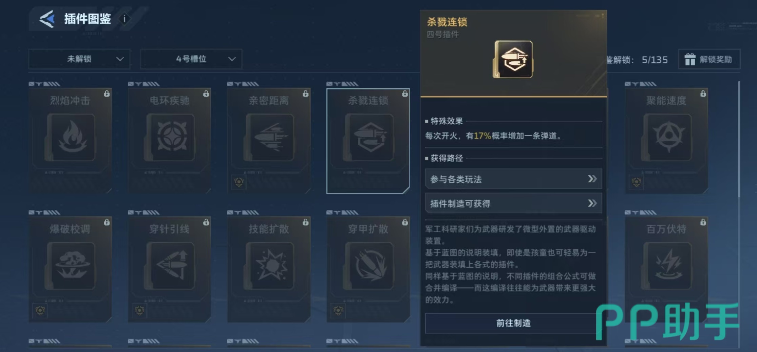Image resolution: width=757 pixels, height=352 pixels.
Task: Expand the 插件制造可获得 acquisition path
Action: click(513, 203)
